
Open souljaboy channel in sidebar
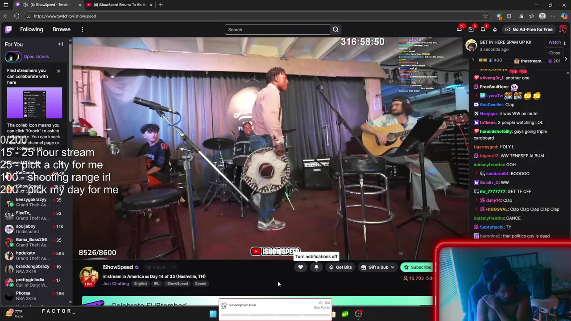(x=34, y=229)
